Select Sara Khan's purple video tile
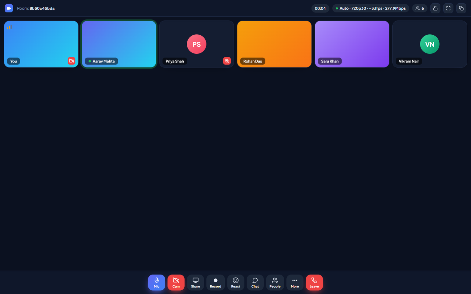Screen dimensions: 471x294 [352, 44]
